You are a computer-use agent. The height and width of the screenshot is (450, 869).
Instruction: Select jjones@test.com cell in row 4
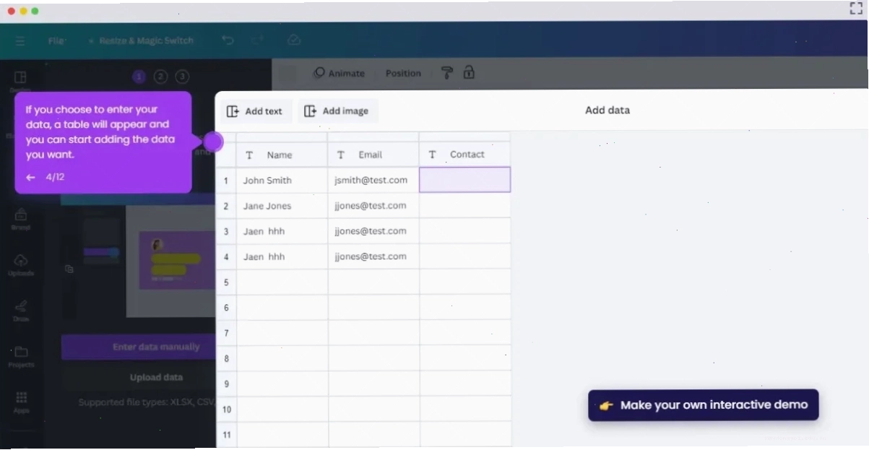(x=373, y=256)
